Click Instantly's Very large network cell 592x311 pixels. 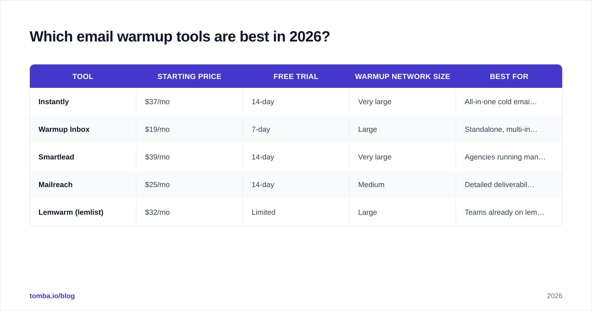403,102
